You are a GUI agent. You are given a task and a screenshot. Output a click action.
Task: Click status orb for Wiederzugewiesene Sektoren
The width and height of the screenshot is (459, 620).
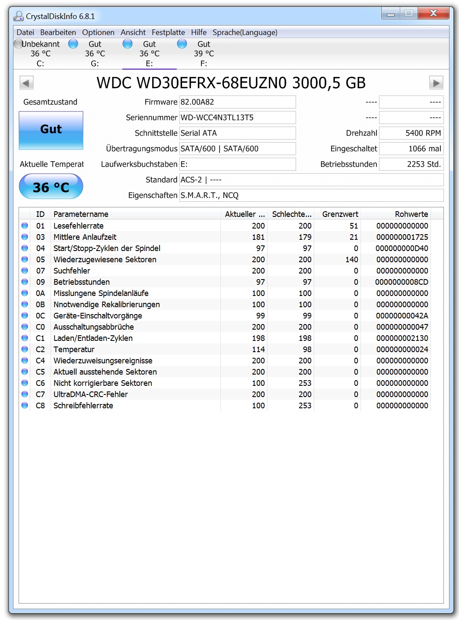click(x=25, y=259)
